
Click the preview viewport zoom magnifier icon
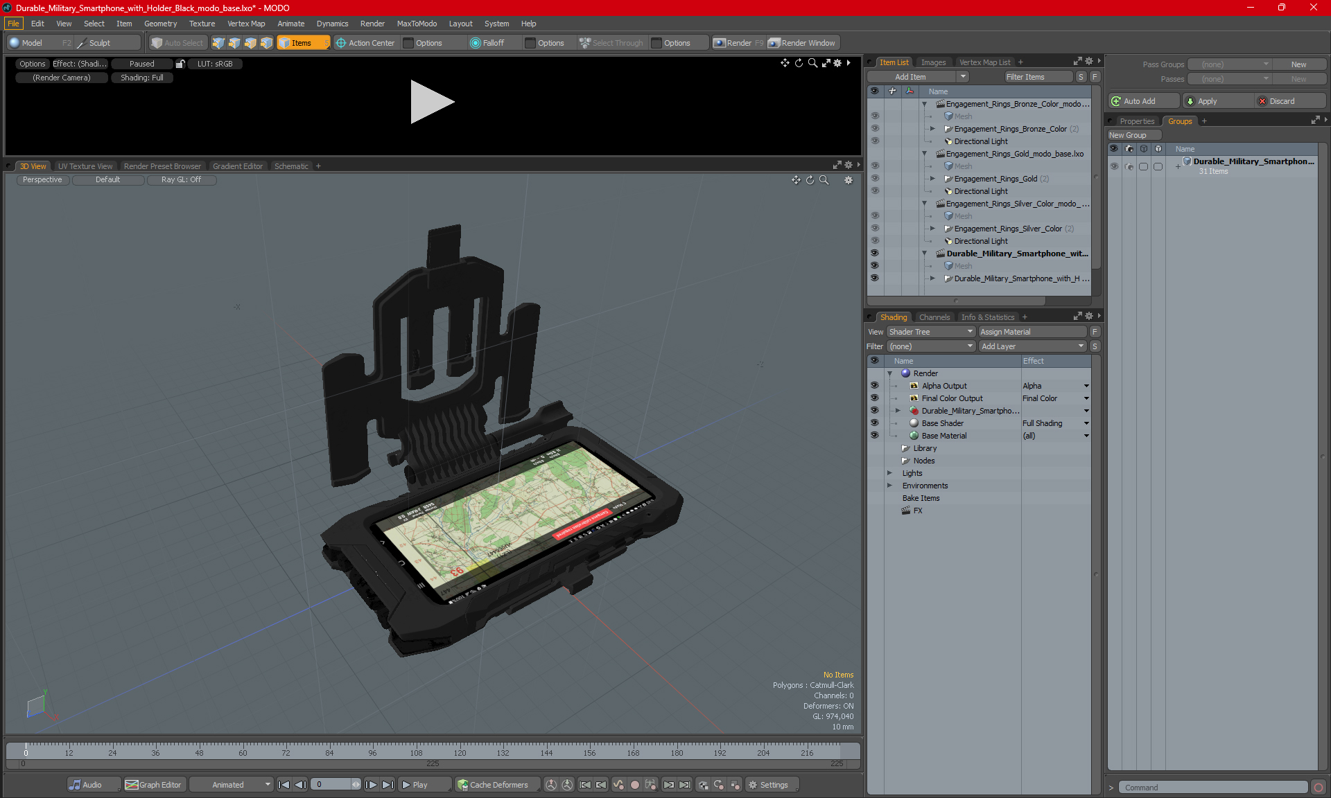(812, 63)
